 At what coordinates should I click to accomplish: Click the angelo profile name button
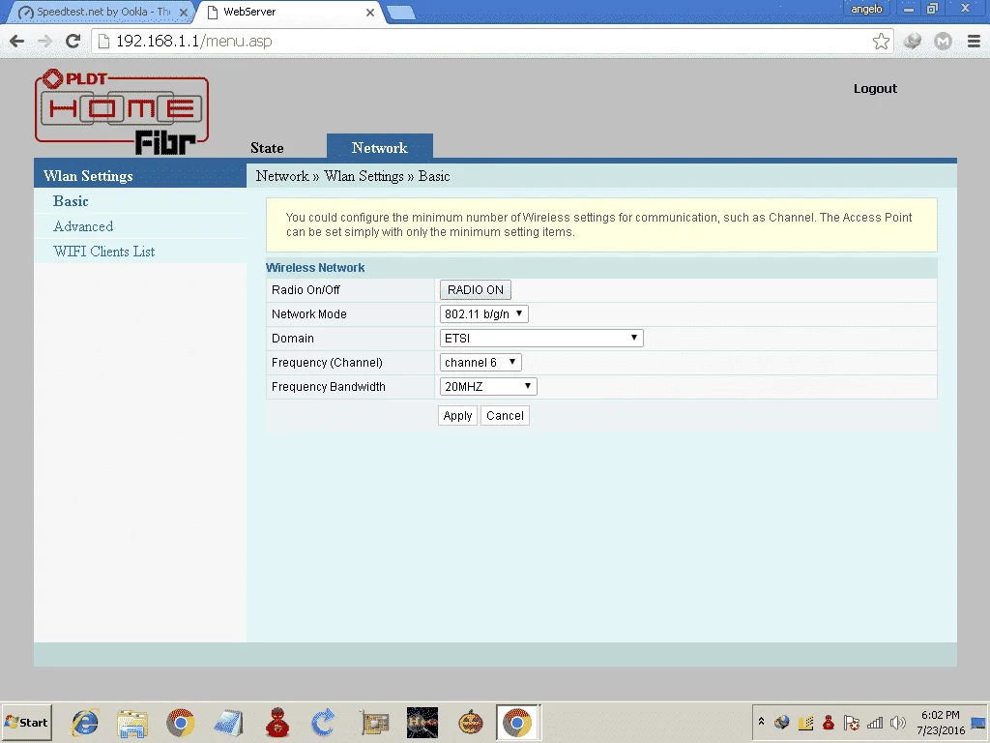[866, 9]
